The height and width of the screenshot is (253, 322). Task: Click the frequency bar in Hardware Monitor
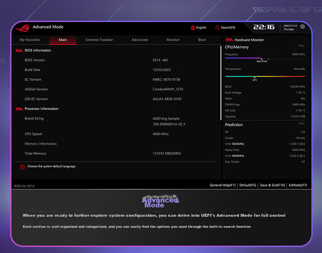point(265,58)
